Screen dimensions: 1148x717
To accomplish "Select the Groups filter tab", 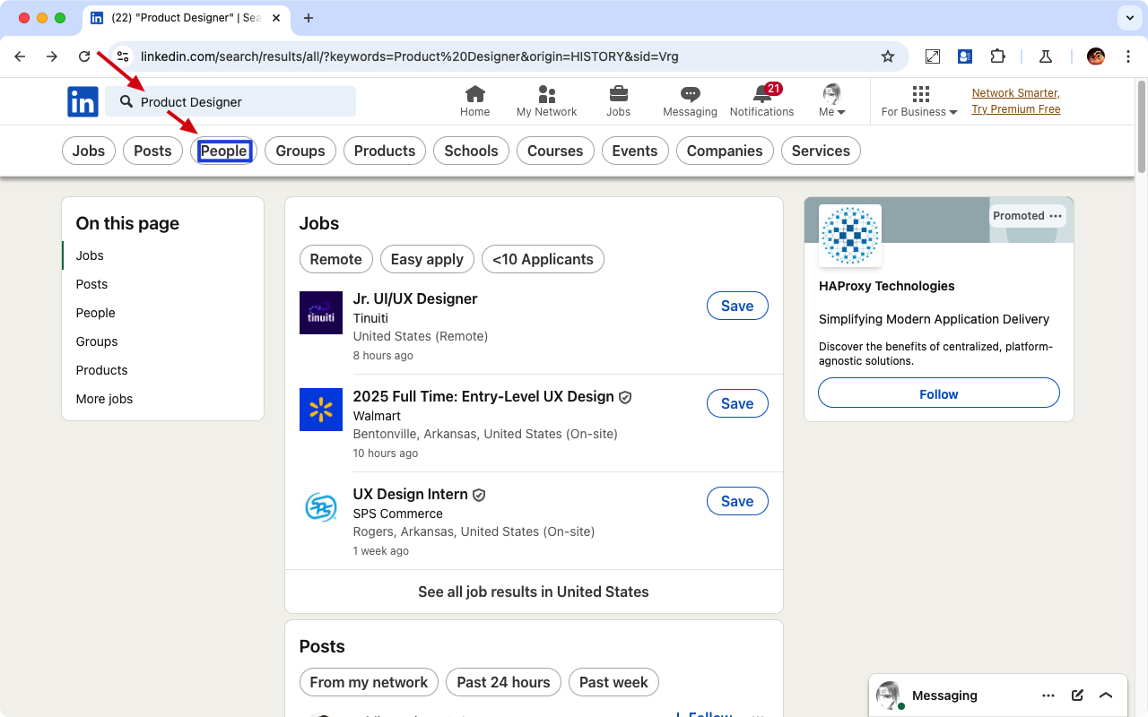I will coord(300,151).
